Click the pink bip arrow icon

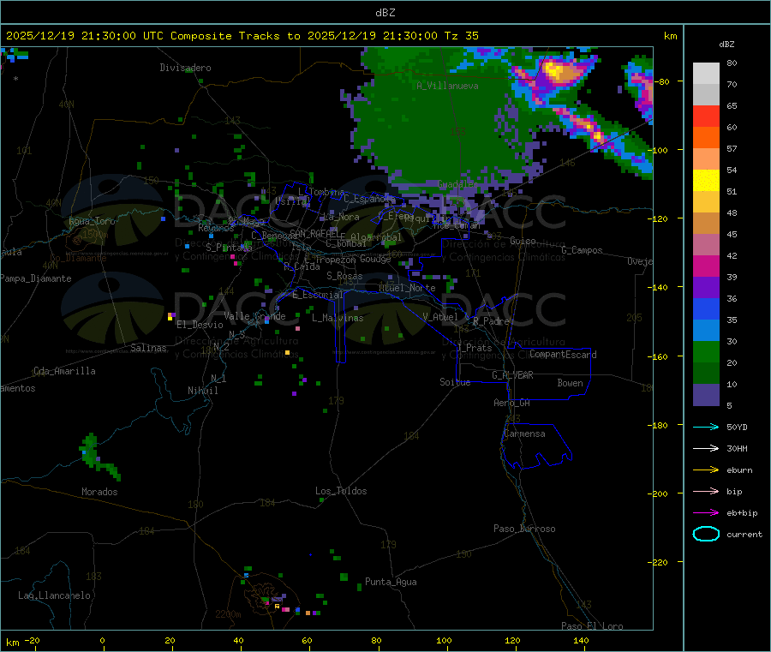(x=706, y=491)
